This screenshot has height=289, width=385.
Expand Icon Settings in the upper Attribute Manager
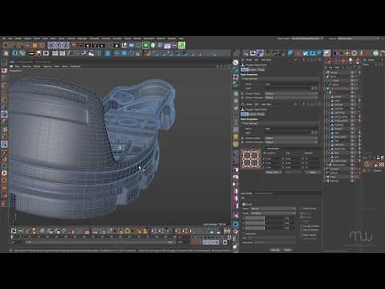coord(249,79)
